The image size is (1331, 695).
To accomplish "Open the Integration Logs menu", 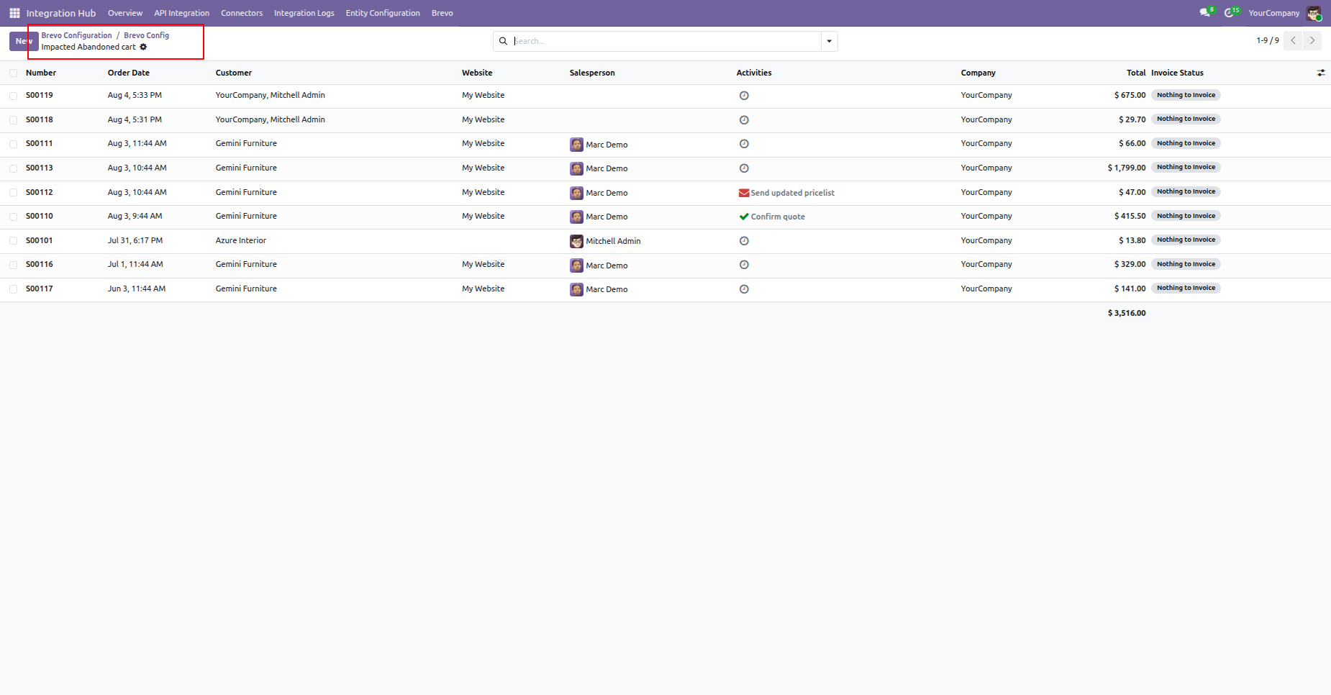I will (304, 13).
